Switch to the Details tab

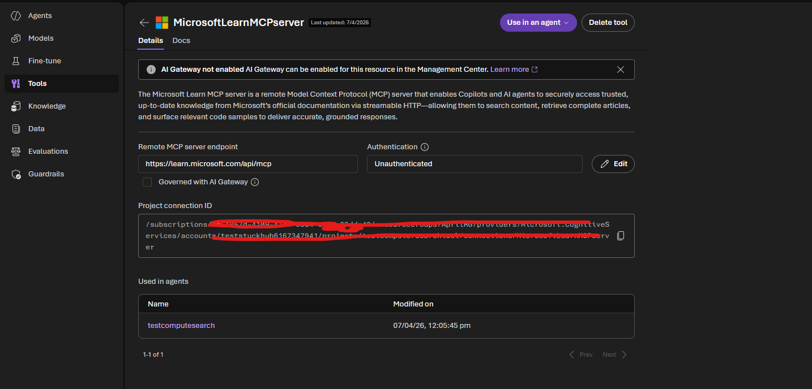pos(151,41)
